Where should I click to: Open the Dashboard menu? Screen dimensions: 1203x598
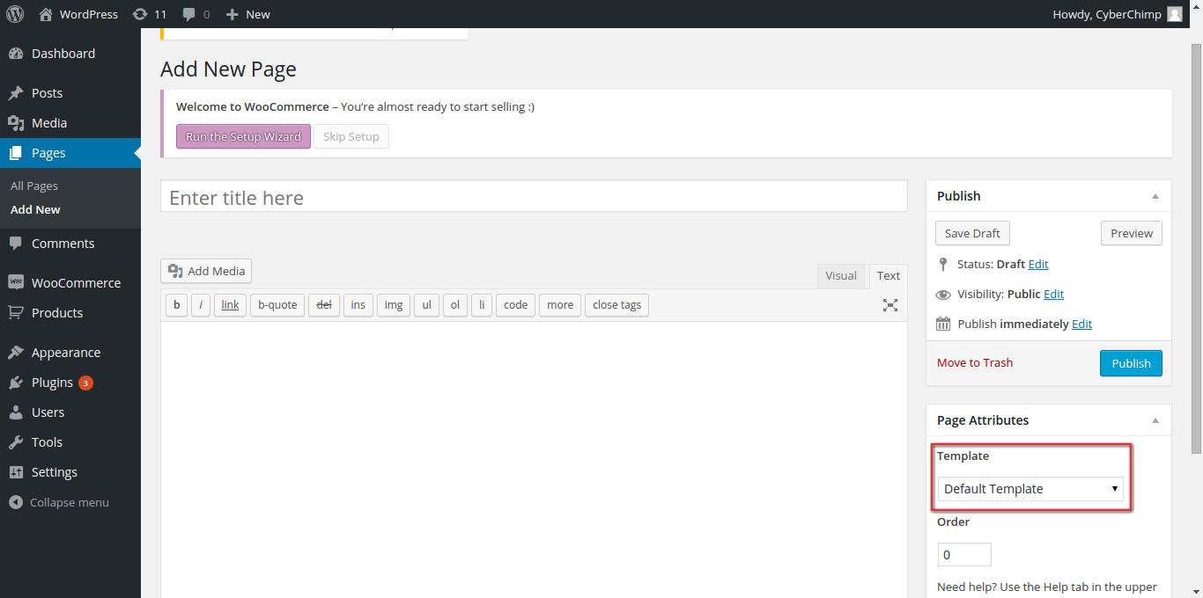coord(70,54)
